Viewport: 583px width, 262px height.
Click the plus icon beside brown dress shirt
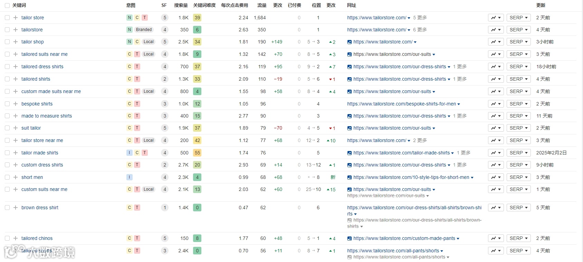(16, 208)
